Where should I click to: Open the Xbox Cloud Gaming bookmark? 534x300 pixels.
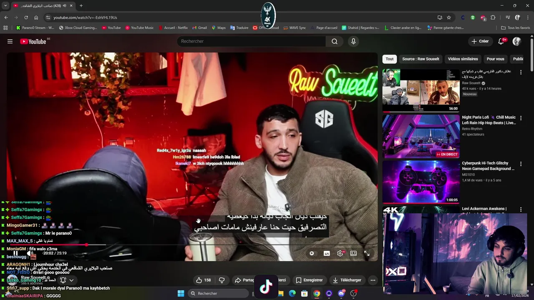click(x=78, y=28)
